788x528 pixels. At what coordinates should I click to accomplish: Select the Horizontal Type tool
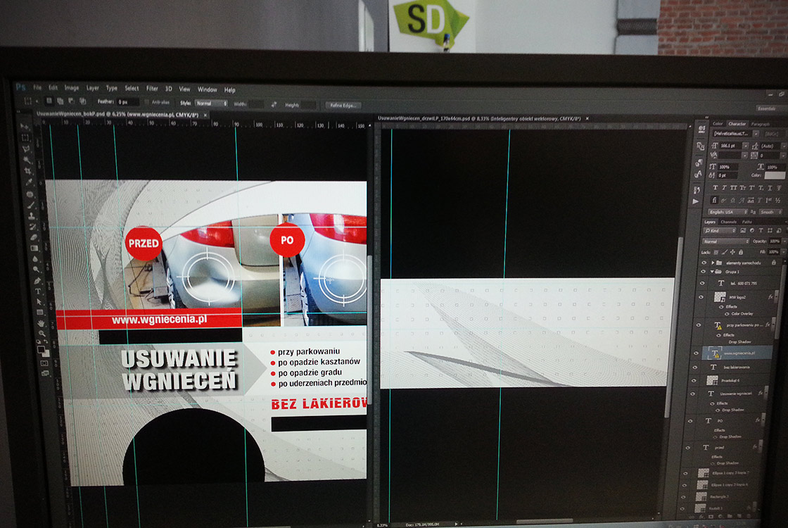coord(37,290)
